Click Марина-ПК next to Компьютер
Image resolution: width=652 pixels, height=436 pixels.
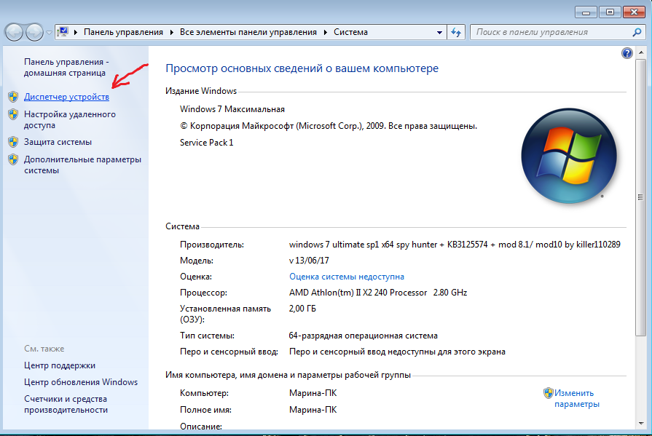point(313,393)
